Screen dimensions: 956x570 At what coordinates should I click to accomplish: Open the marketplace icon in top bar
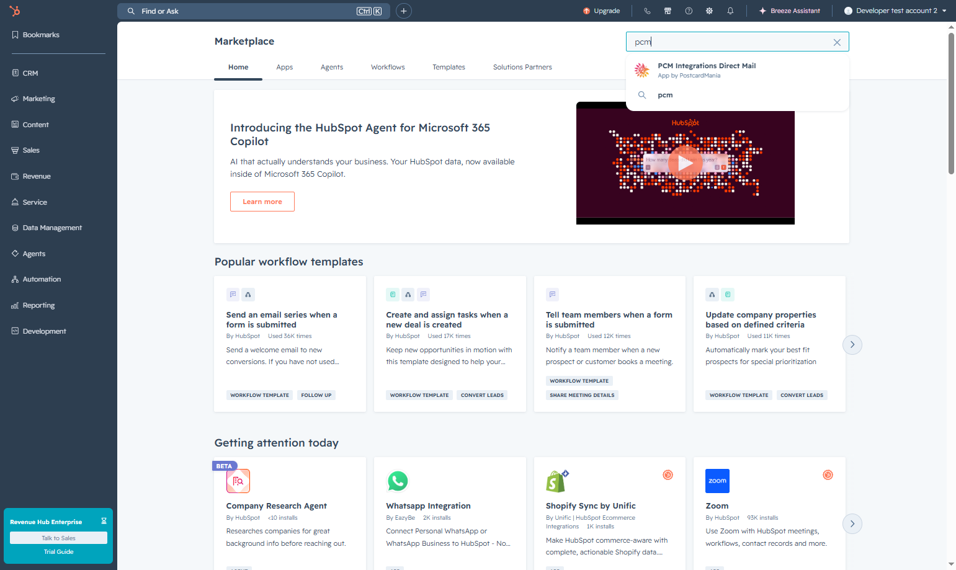(668, 11)
